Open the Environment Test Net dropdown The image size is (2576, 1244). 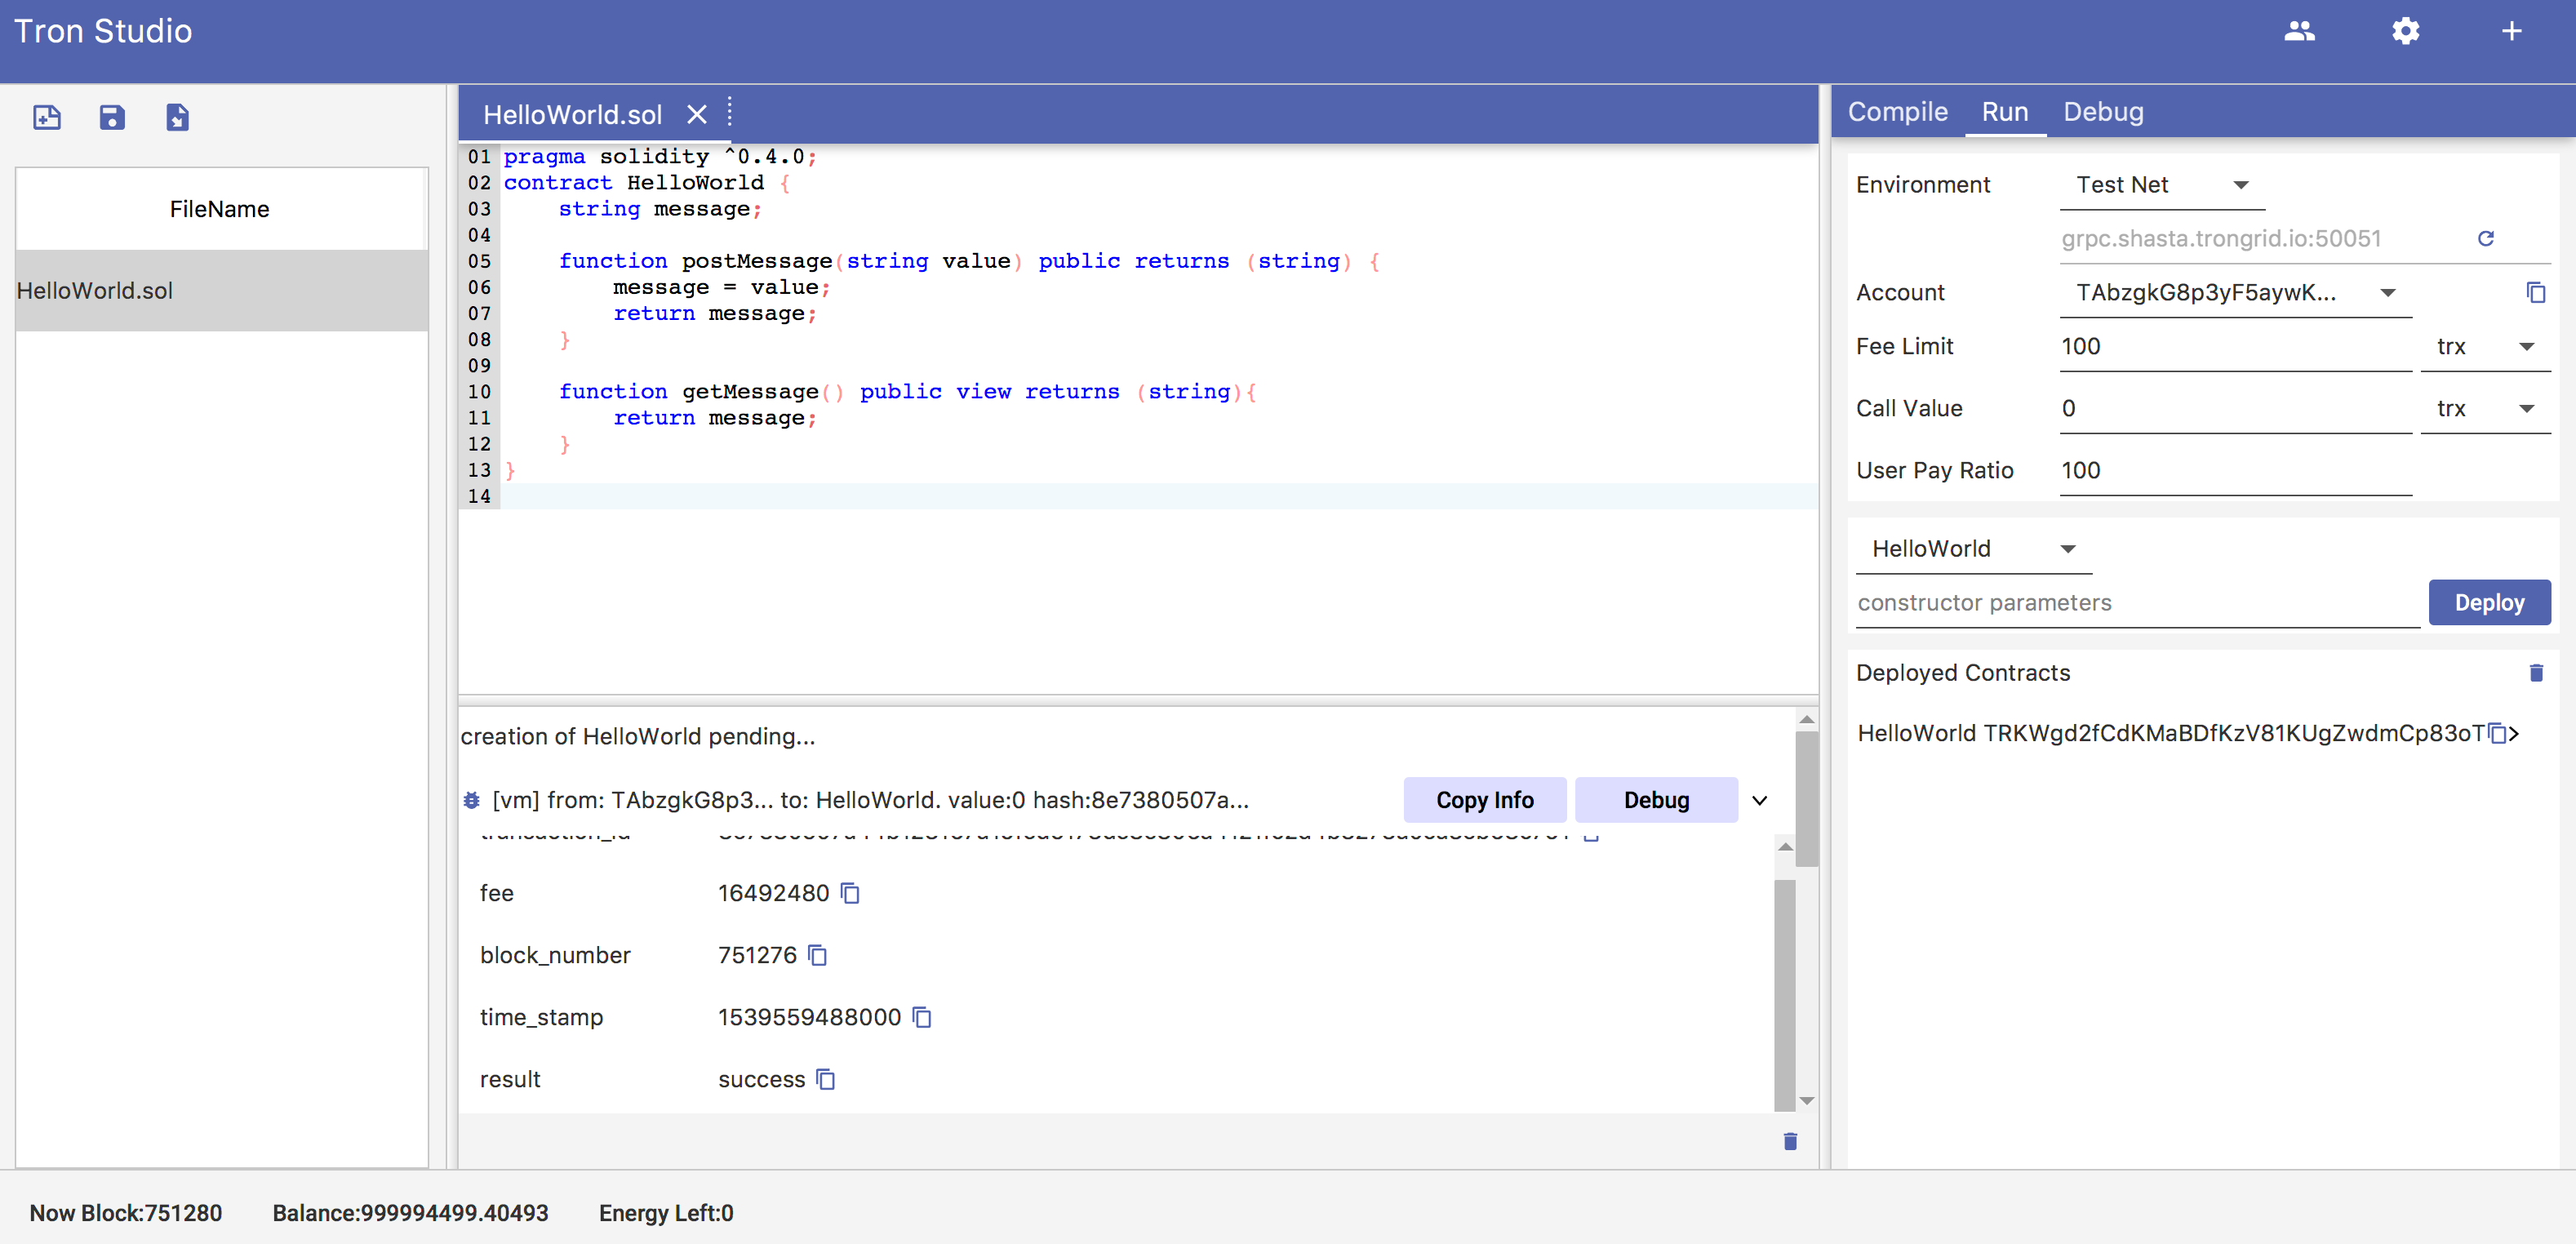2160,185
